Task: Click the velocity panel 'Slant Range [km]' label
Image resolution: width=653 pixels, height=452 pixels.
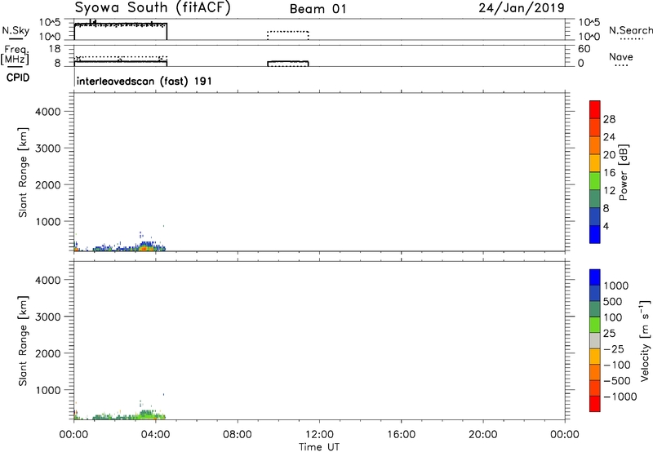Action: click(23, 341)
